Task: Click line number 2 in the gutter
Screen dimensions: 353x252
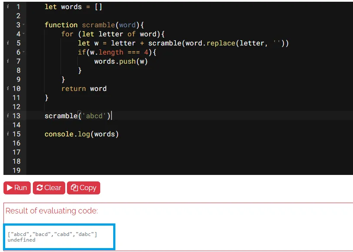Action: click(18, 16)
